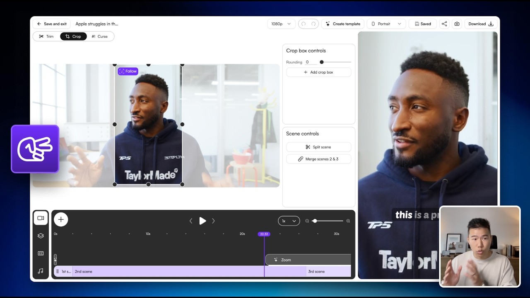
Task: Open the music note sidebar panel
Action: click(41, 271)
